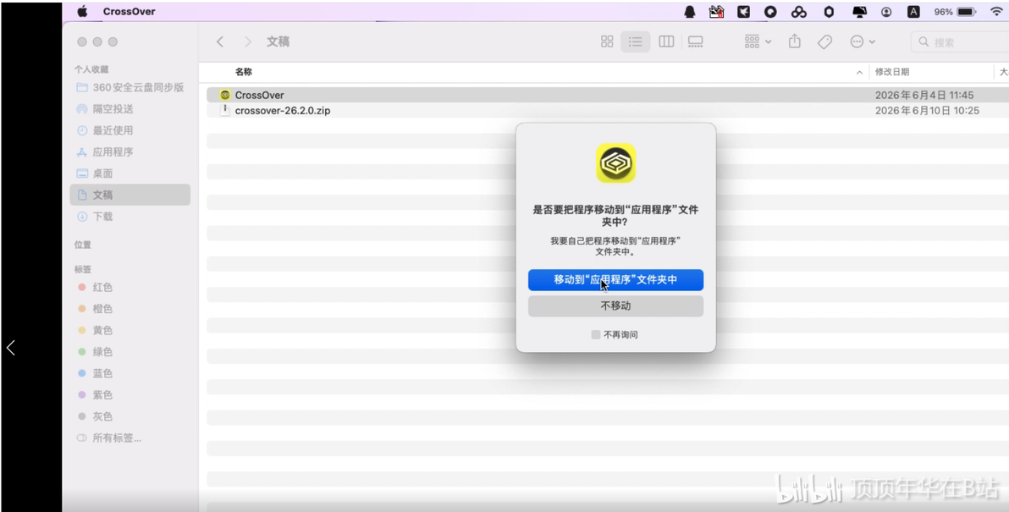Go back with the Finder back arrow
This screenshot has height=512, width=1009.
click(x=220, y=41)
